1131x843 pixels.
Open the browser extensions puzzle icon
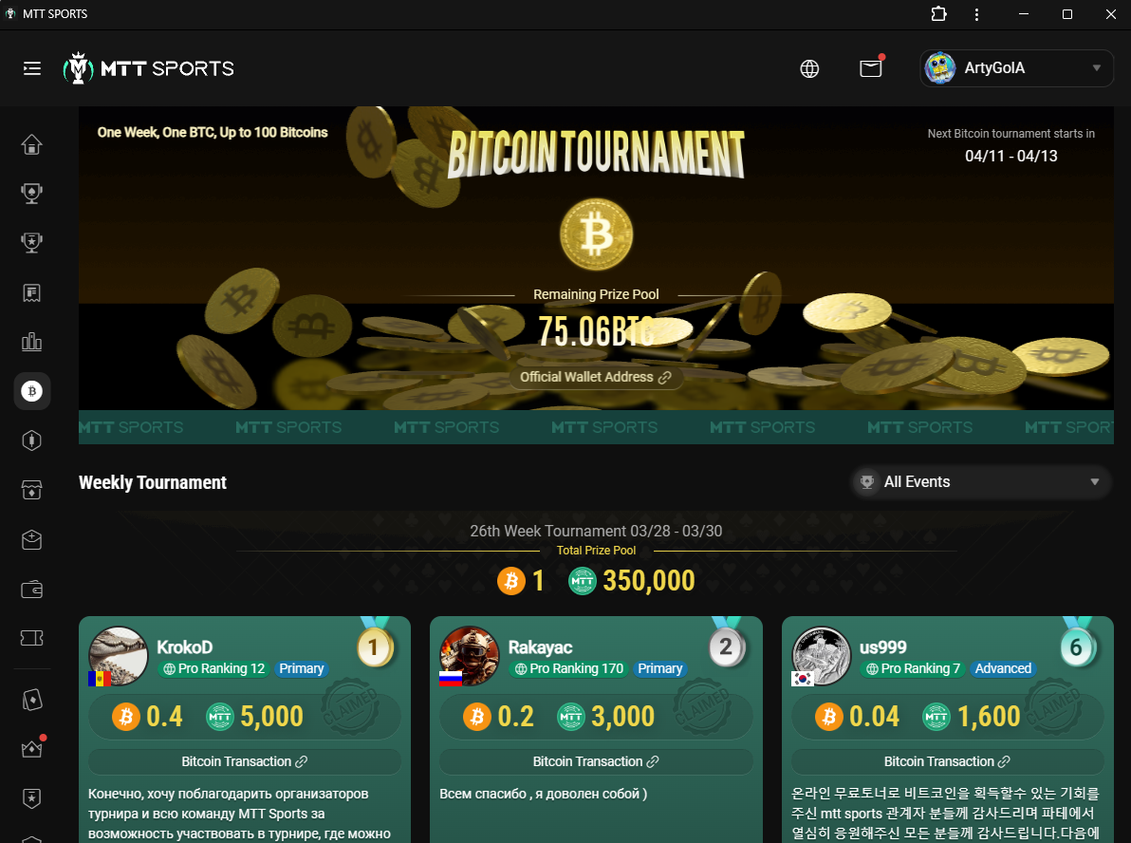(938, 13)
